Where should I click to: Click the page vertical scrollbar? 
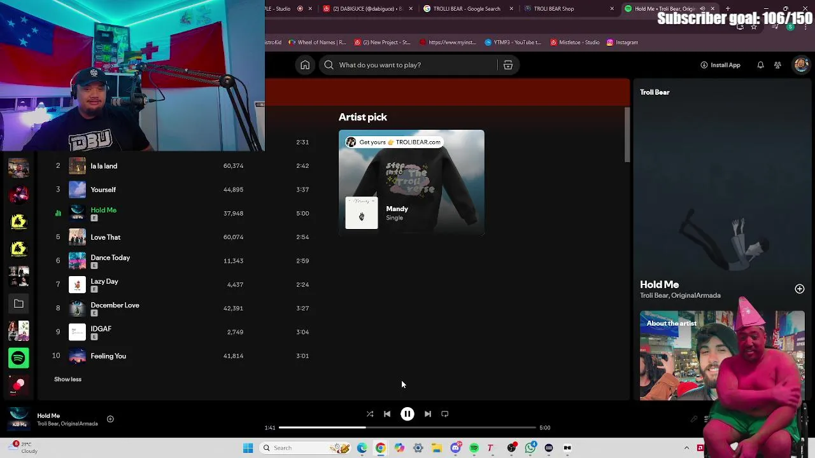[627, 135]
